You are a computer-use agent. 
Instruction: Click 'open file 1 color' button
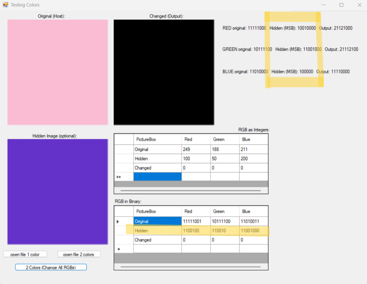25,254
